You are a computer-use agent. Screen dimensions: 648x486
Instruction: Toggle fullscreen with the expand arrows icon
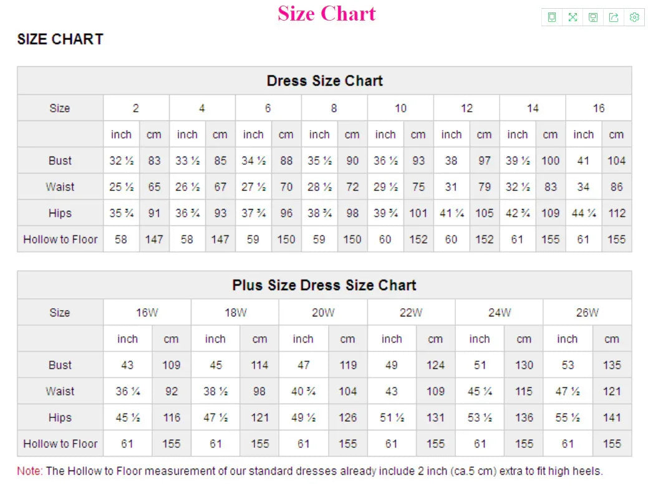click(573, 17)
